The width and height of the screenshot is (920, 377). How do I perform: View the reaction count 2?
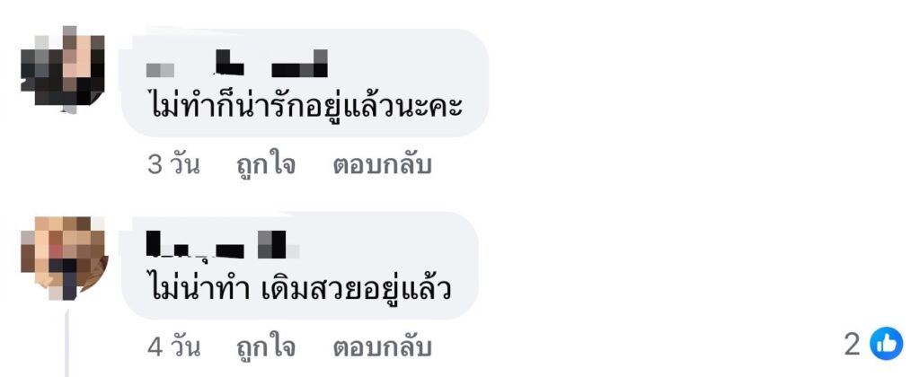pos(852,344)
